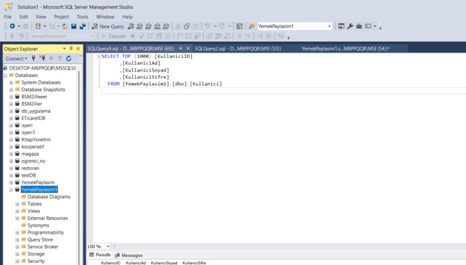Switch to SQLQuery2.sql tab

[x=238, y=49]
